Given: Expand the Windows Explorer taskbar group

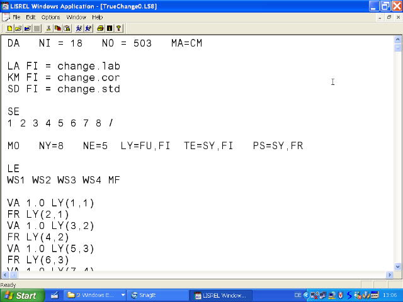Looking at the screenshot, I should pos(94,295).
